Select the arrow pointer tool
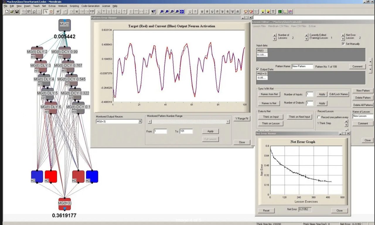The width and height of the screenshot is (375, 225). [46, 12]
